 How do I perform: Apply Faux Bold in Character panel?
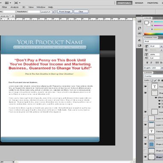tap(147, 63)
